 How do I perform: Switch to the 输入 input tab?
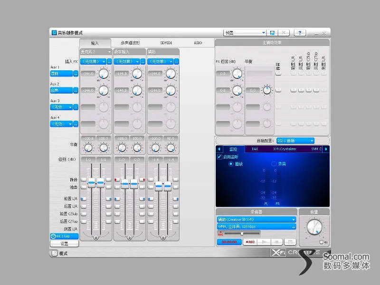(x=95, y=43)
